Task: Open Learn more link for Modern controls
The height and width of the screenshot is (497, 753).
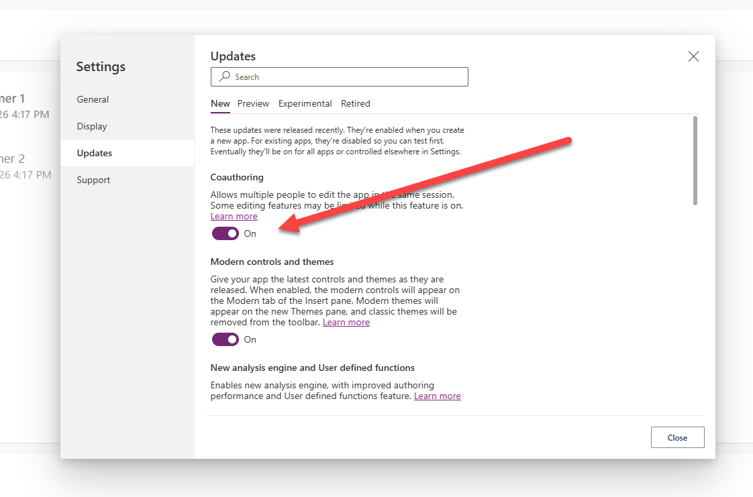Action: point(346,322)
